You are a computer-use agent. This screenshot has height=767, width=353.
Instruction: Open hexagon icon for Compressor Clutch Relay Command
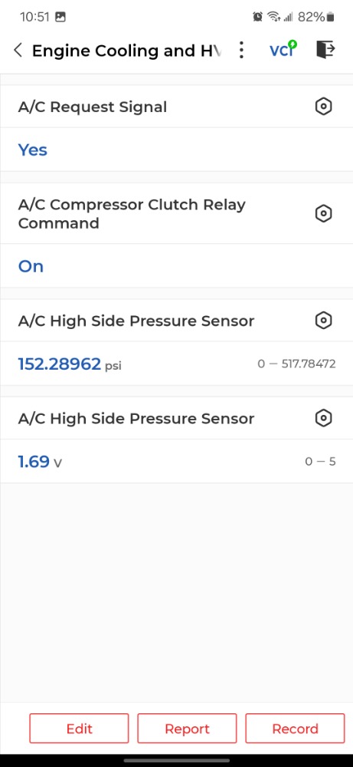(x=324, y=214)
